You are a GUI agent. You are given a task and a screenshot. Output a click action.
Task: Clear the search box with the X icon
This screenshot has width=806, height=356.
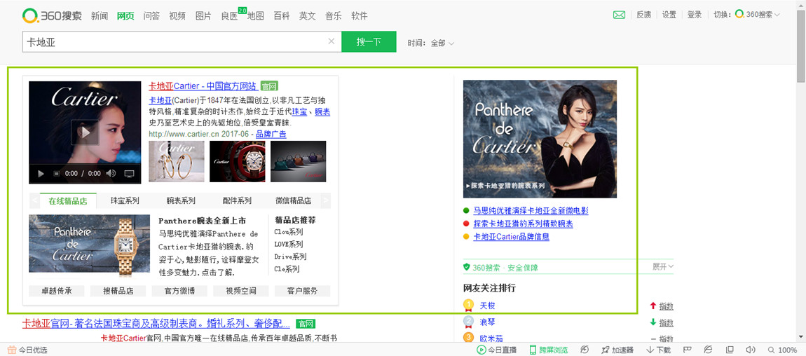coord(332,41)
